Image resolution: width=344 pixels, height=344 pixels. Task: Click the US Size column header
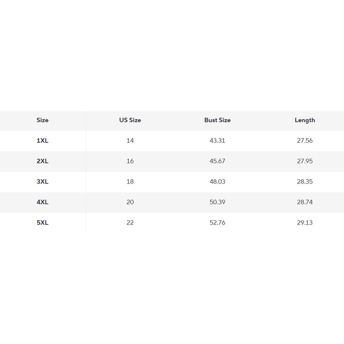[x=130, y=120]
